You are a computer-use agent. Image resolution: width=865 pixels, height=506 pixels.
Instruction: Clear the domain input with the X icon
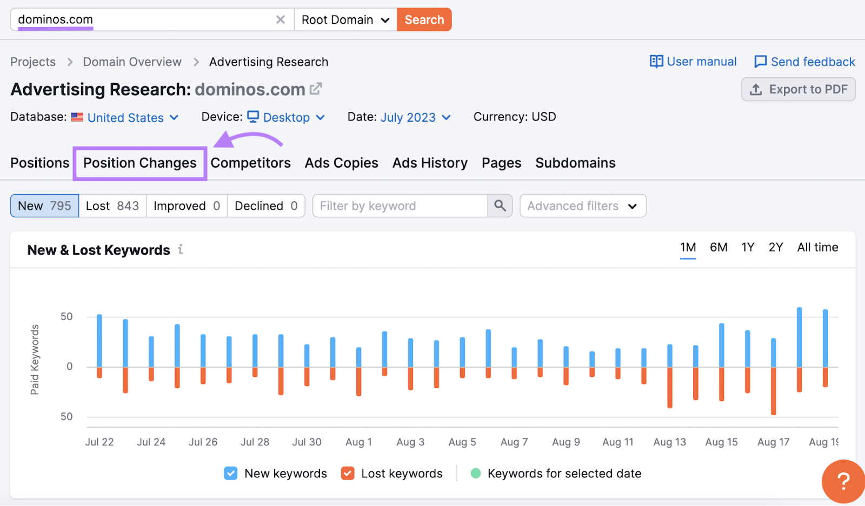(281, 19)
